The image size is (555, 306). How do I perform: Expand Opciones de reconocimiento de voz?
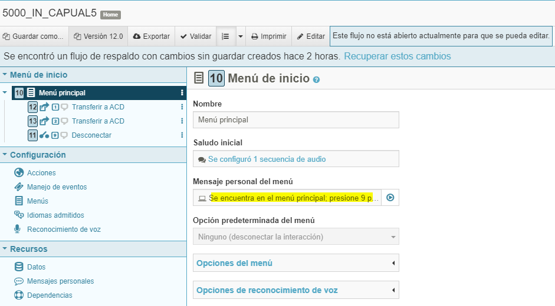pyautogui.click(x=296, y=290)
